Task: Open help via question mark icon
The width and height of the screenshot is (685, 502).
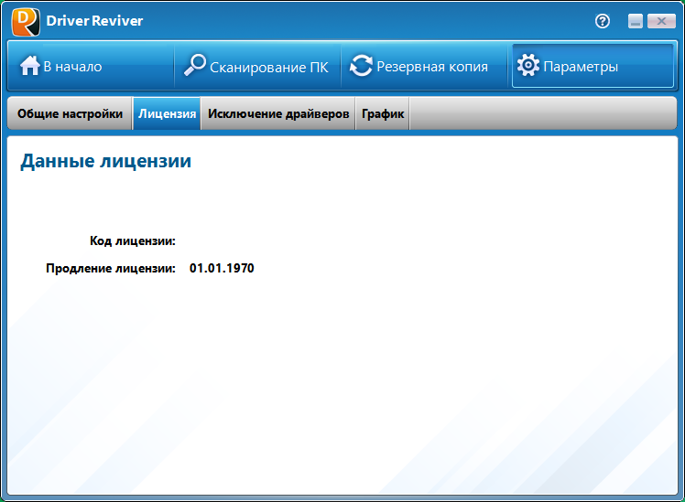Action: point(603,21)
